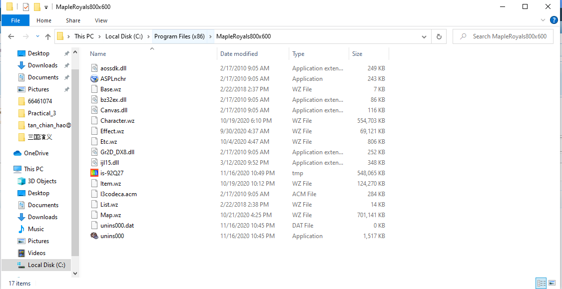Expand This PC breadcrumb chevron

(x=99, y=36)
